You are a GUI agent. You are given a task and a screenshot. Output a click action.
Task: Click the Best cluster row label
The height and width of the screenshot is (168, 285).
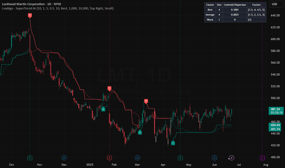(x=210, y=10)
